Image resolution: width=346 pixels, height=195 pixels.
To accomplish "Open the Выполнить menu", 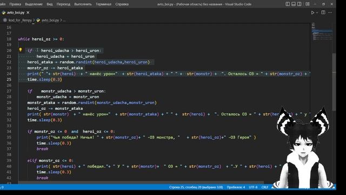I will point(83,4).
